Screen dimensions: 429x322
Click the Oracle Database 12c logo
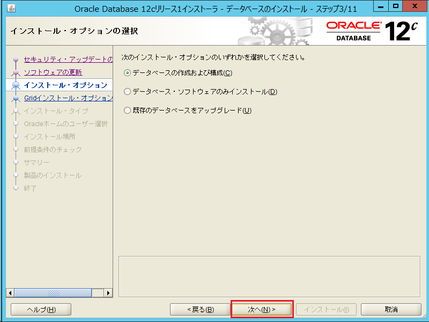click(x=372, y=31)
